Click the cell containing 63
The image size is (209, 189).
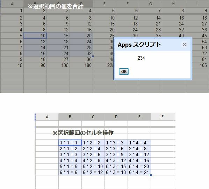click(x=201, y=47)
